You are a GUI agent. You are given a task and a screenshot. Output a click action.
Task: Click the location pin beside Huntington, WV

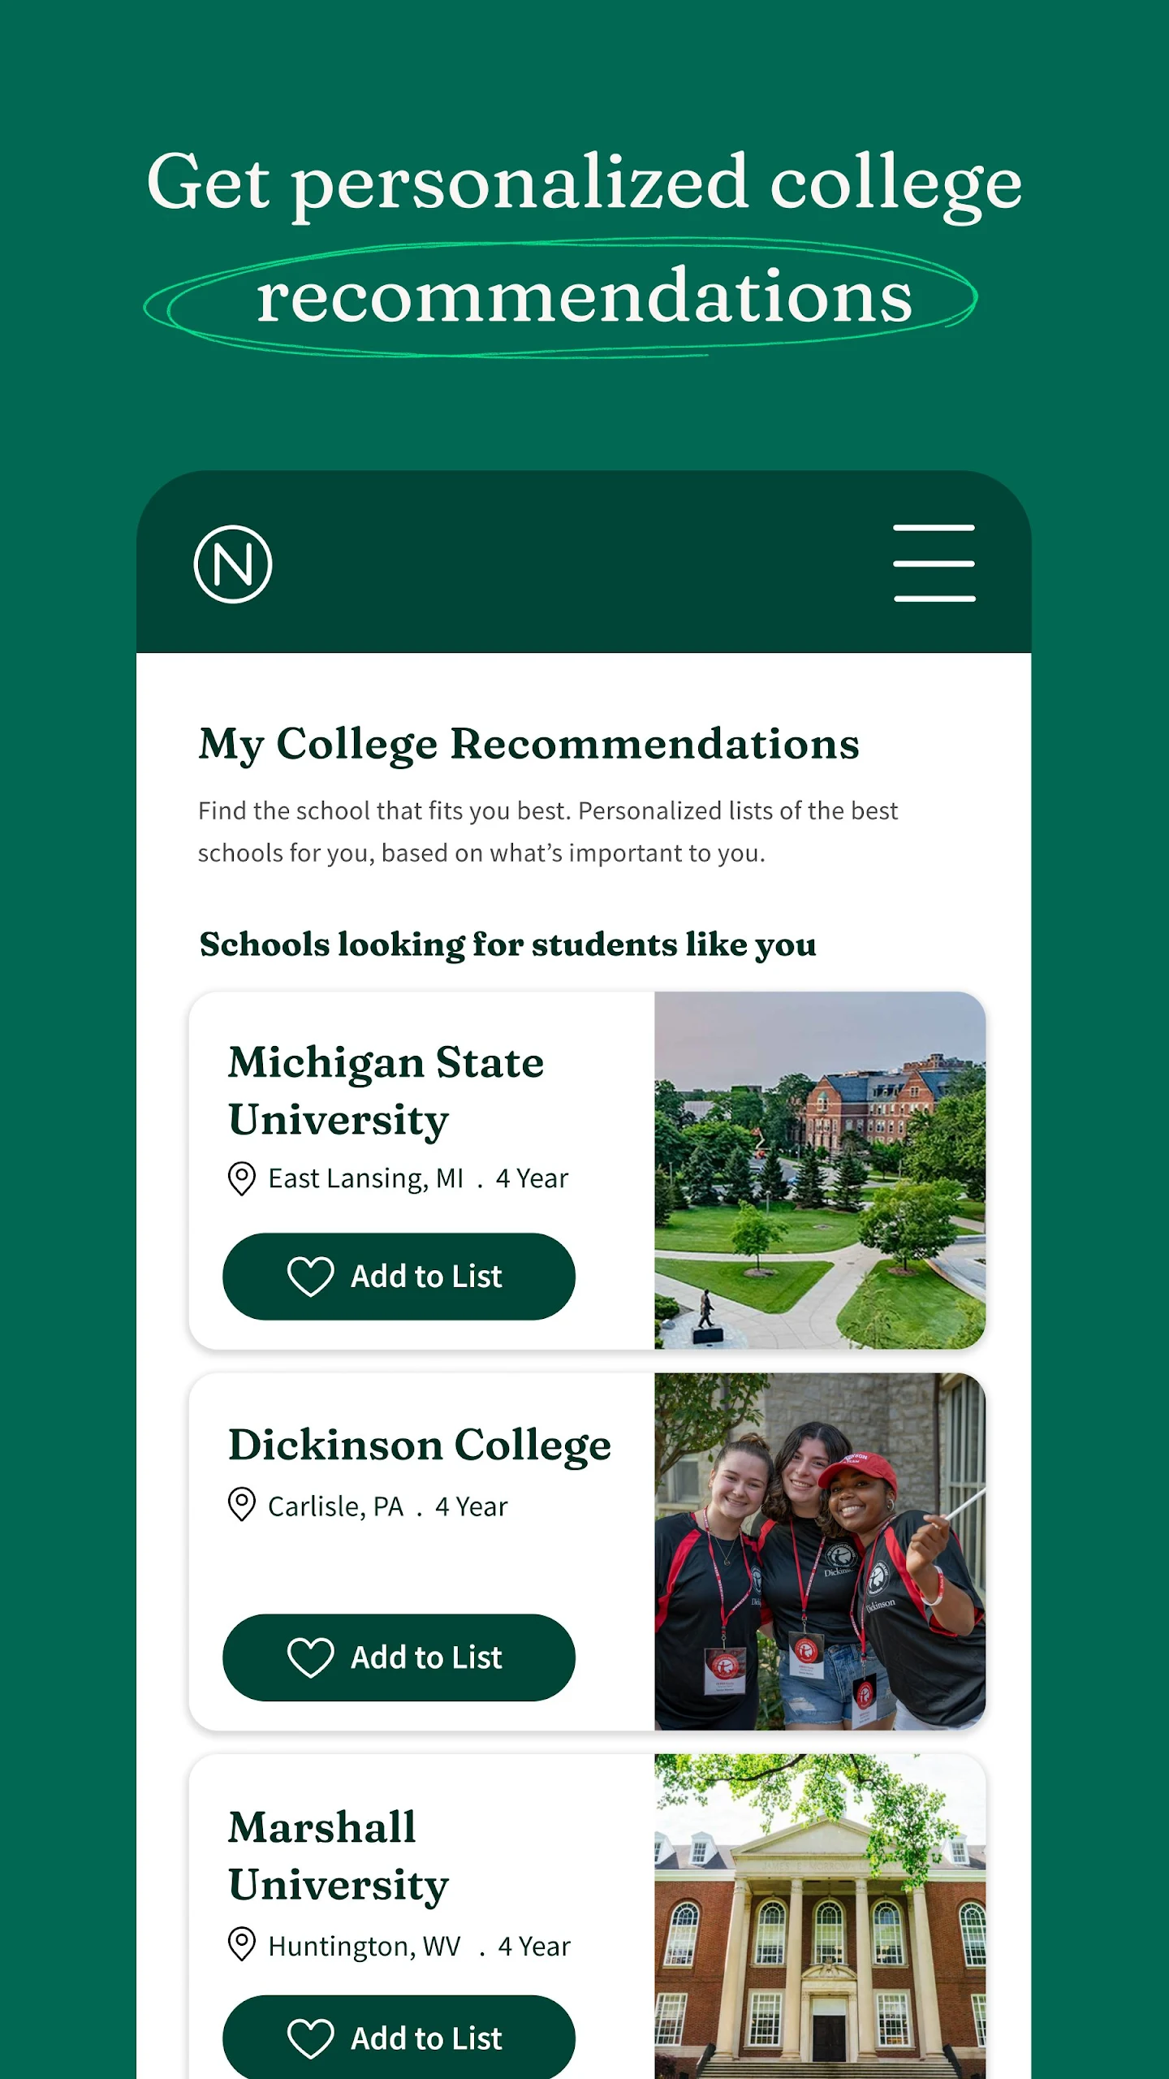[242, 1944]
